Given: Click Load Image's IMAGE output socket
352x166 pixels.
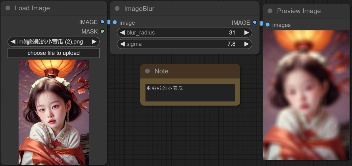Looking at the screenshot, I should click(x=102, y=22).
